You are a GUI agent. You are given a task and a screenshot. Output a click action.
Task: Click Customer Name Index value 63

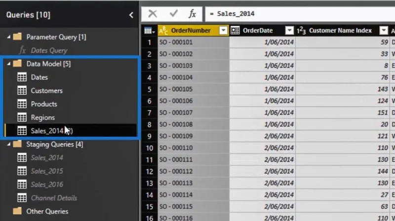[x=343, y=207]
